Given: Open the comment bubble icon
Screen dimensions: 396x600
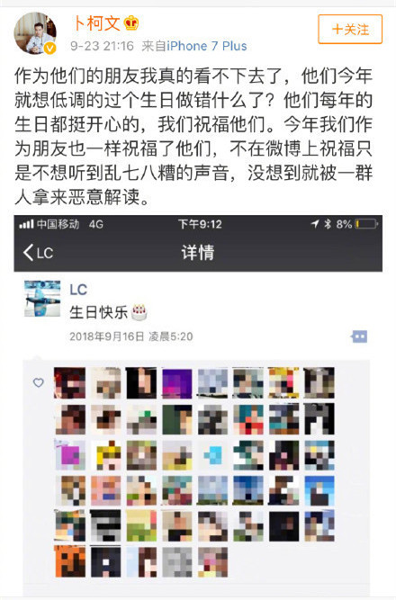Looking at the screenshot, I should 359,336.
